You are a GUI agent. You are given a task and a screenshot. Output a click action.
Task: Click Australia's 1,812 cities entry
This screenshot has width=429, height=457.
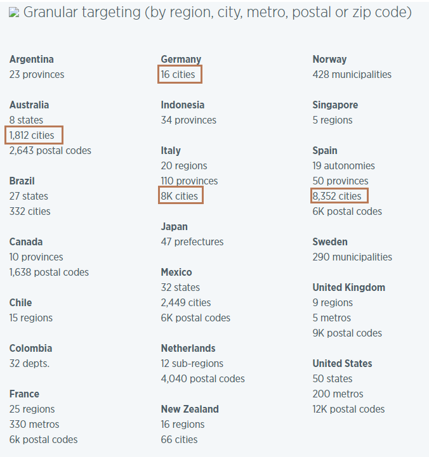35,136
